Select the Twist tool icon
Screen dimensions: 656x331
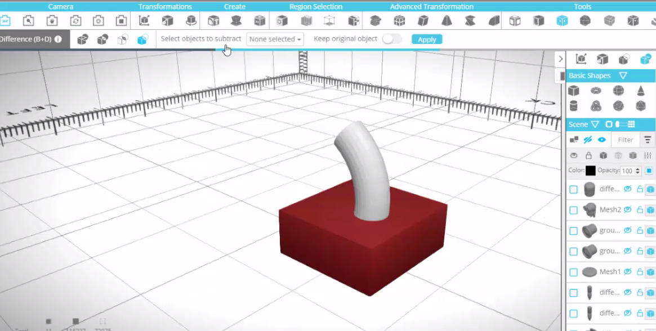pos(470,20)
